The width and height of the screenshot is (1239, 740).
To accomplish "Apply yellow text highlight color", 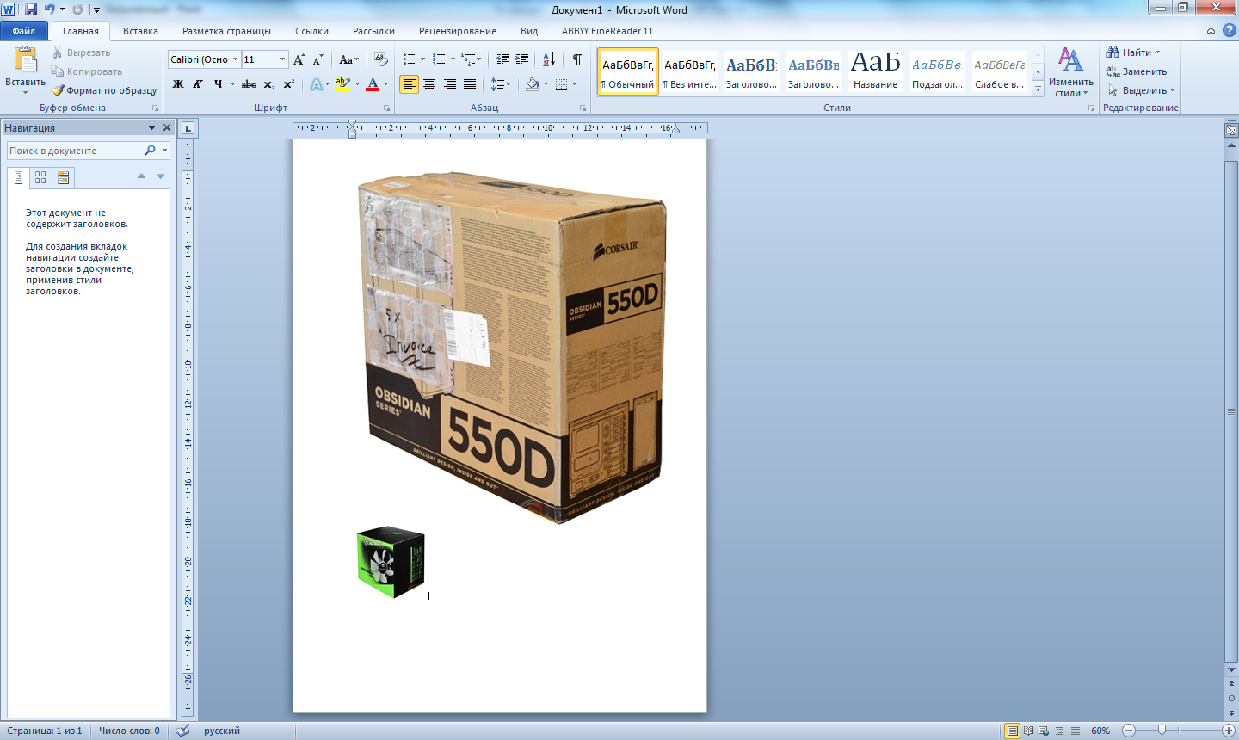I will click(342, 84).
